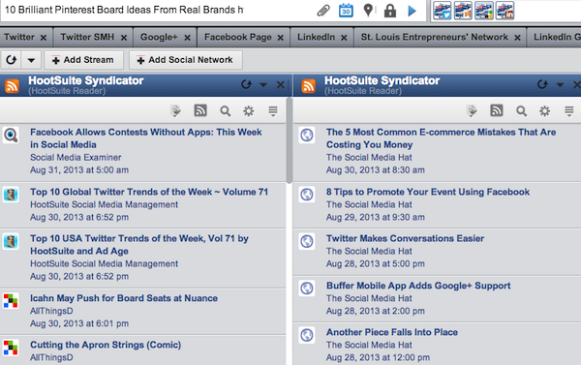
Task: Open 5 Most Common E-commerce Mistakes article
Action: click(441, 138)
